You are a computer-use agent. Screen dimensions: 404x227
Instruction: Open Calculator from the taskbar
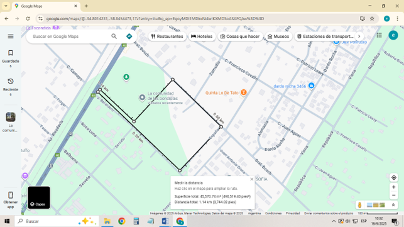pyautogui.click(x=136, y=221)
